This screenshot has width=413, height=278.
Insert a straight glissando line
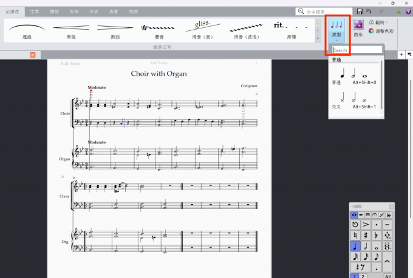click(x=202, y=30)
